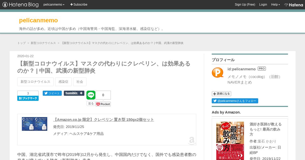
Task: Open the pelicanmemo dropdown menu
Action: point(54,5)
